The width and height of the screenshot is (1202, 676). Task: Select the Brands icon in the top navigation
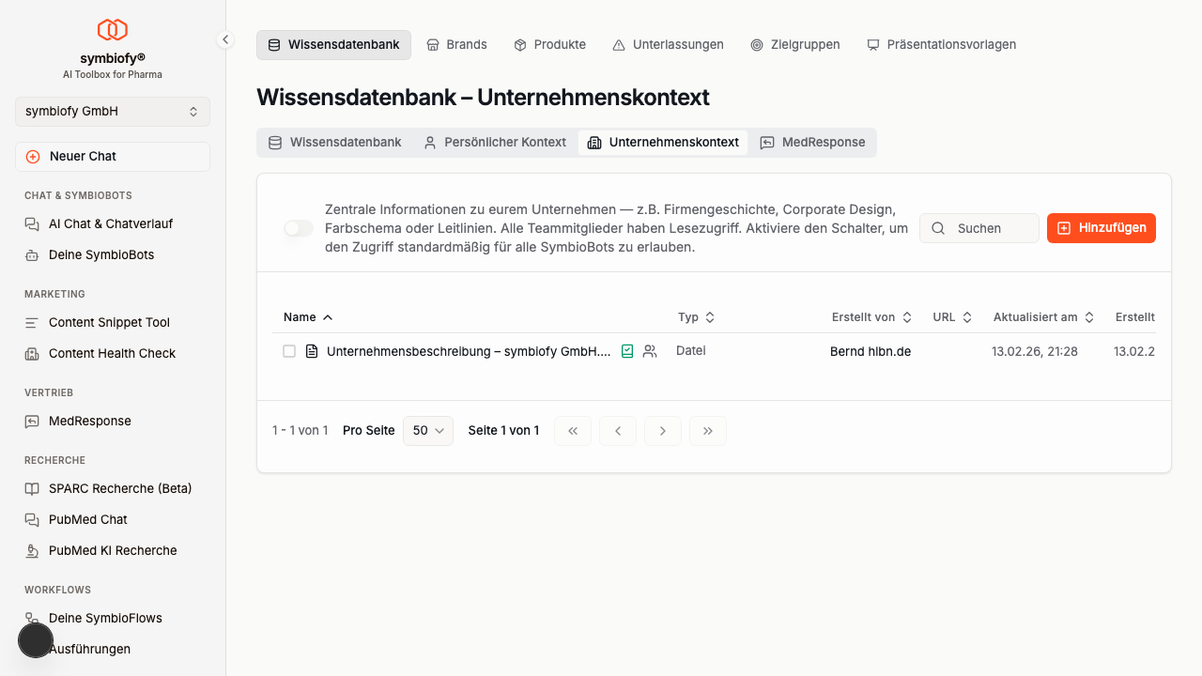(433, 44)
